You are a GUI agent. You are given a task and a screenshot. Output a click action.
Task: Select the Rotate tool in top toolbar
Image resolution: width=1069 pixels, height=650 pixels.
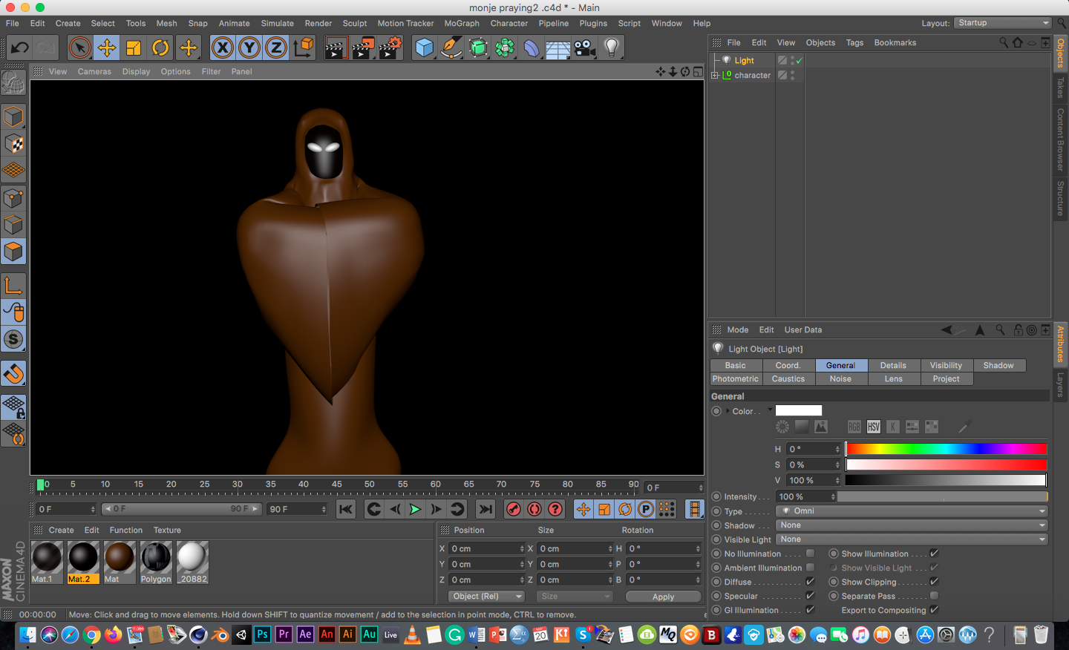(x=160, y=48)
